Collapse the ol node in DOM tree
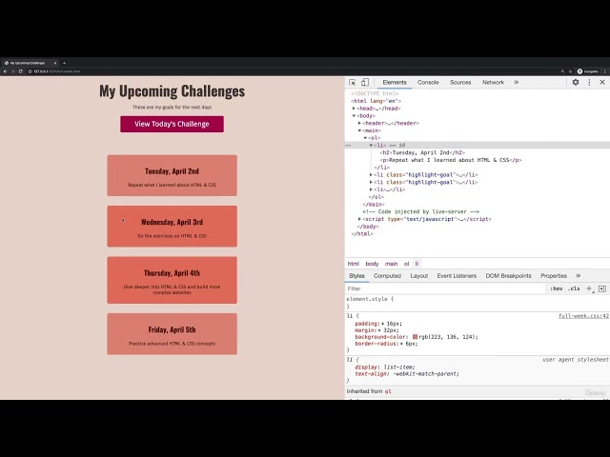610x457 pixels. (365, 138)
